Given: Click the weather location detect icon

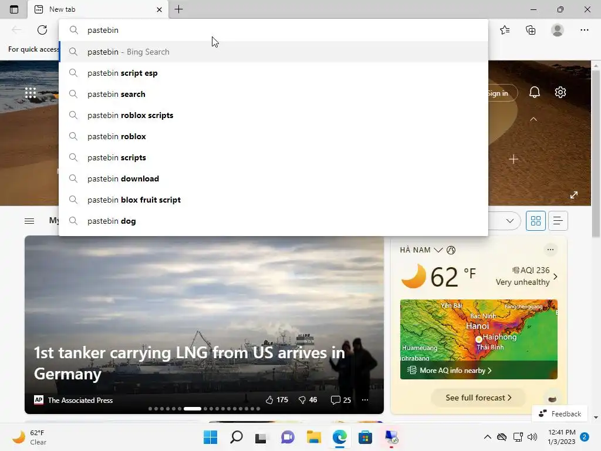Looking at the screenshot, I should click(x=451, y=250).
